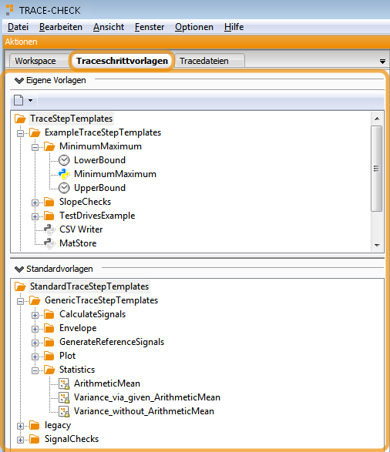Expand the SignalChecks folder node
390x452 pixels.
[x=20, y=440]
